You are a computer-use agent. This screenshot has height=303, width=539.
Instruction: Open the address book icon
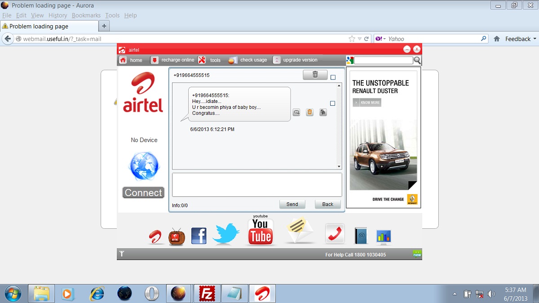coord(361,236)
